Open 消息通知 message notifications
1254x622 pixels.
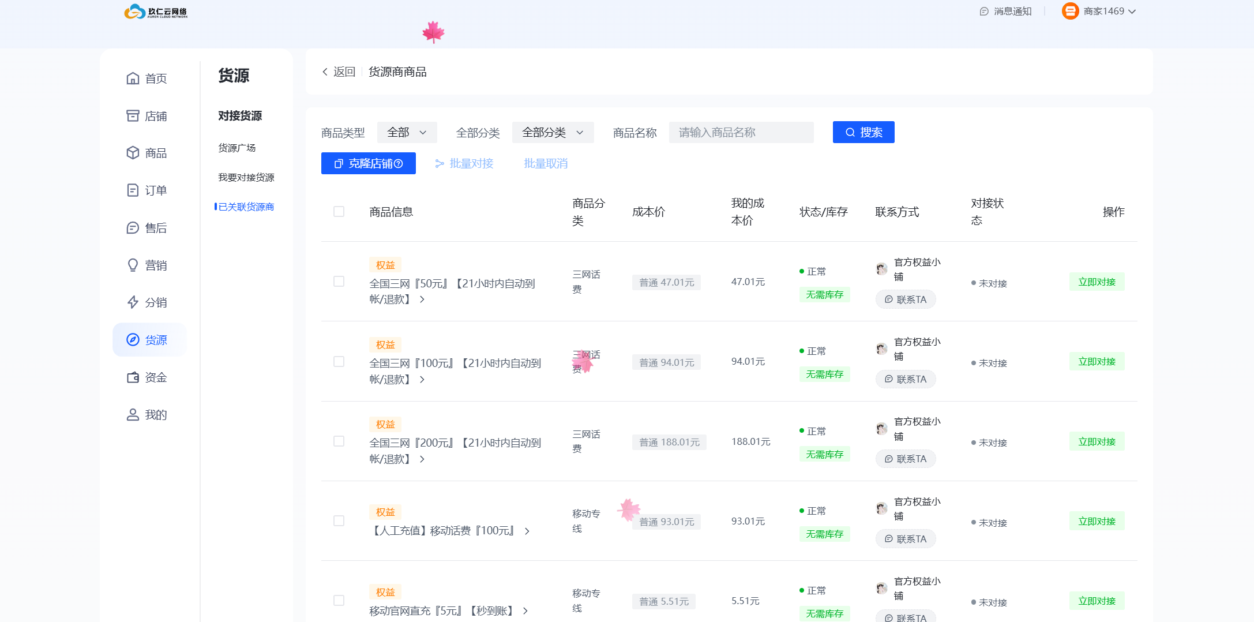[1005, 12]
